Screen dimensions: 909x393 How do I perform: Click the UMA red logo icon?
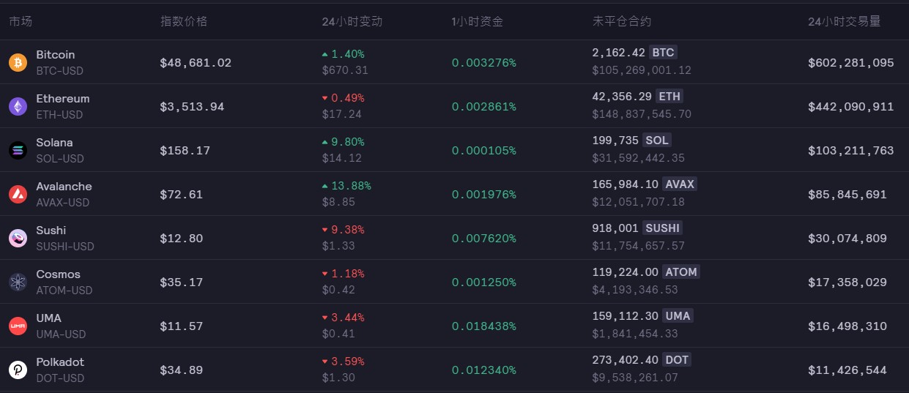(x=18, y=326)
